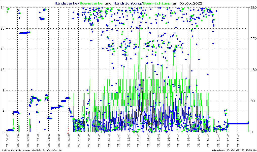Screen dimensions: 257x152
Task: Click the "Letzte Aktualisierung" footer text
Action: click(32, 150)
